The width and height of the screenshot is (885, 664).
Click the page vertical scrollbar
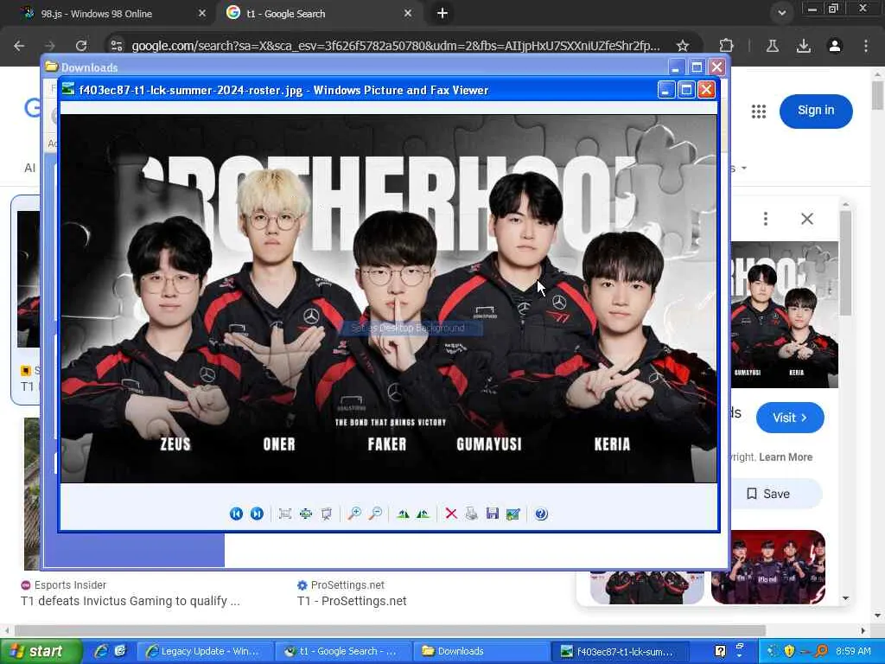click(x=877, y=95)
